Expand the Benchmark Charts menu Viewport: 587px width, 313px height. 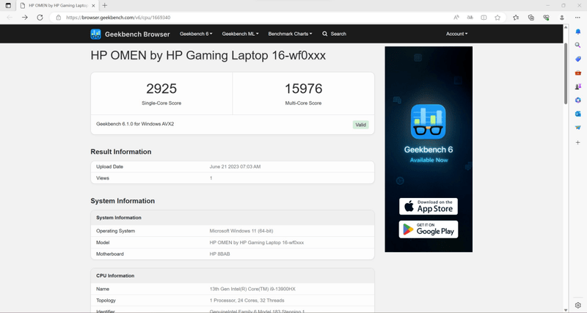pos(290,34)
